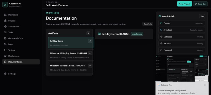
Task: Open Settings from sidebar
Action: 21,74
